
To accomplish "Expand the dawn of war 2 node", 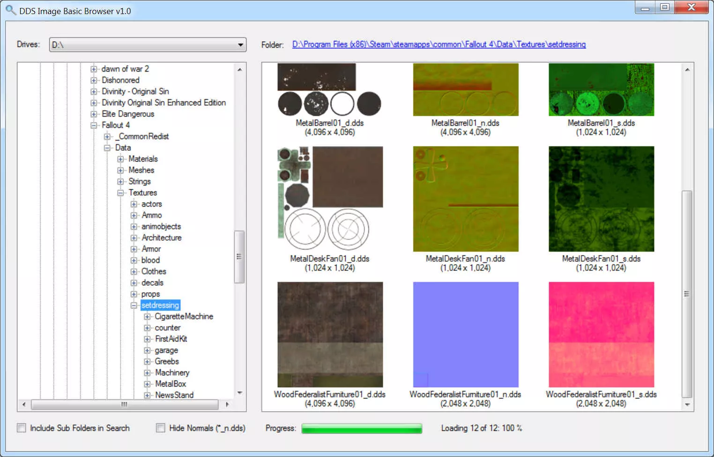I will coord(94,69).
